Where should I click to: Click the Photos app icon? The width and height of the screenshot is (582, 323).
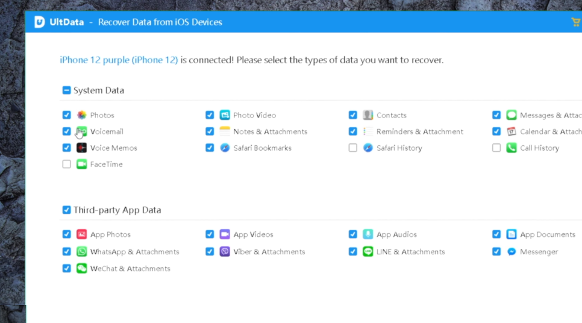click(82, 115)
